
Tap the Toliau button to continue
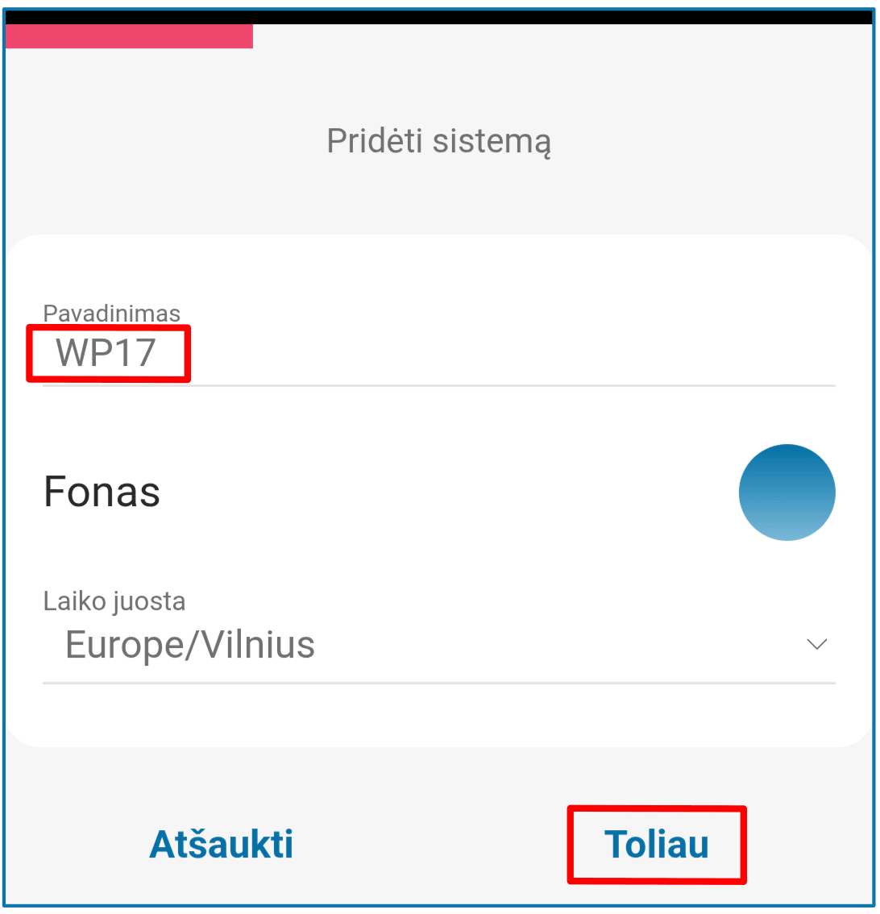(x=656, y=844)
